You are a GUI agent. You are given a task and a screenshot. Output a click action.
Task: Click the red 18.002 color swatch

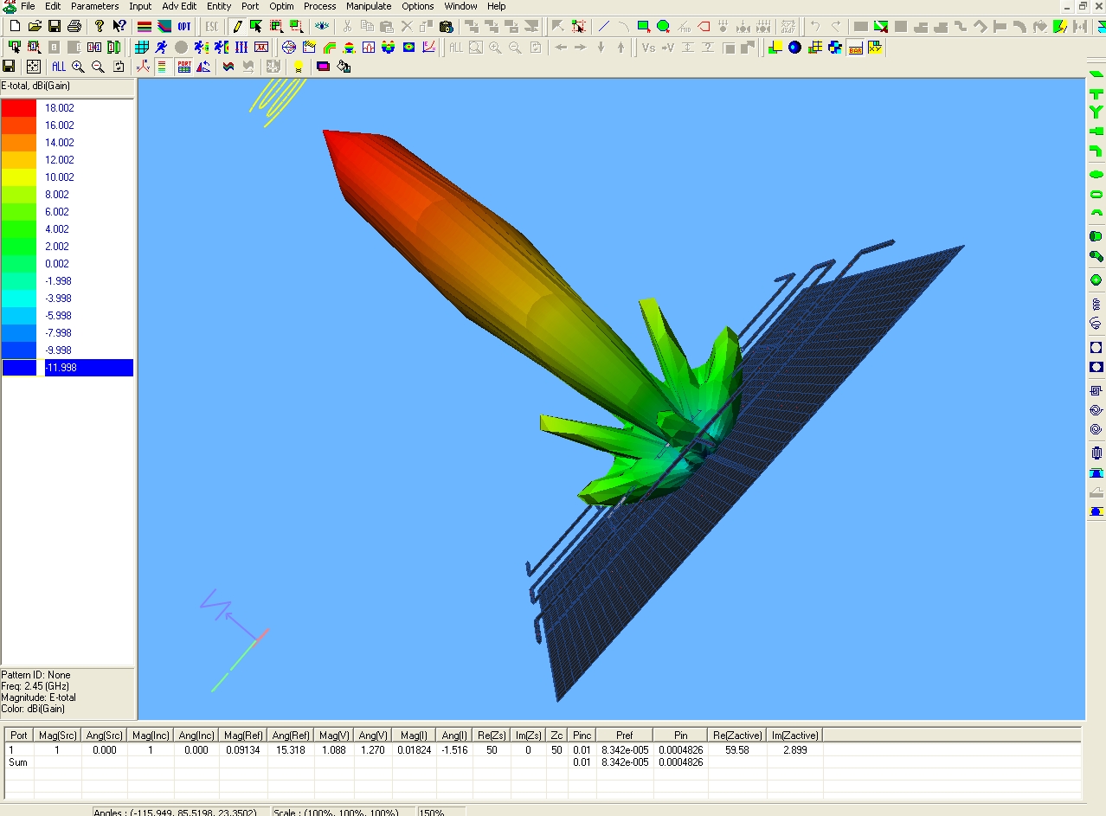[x=19, y=108]
